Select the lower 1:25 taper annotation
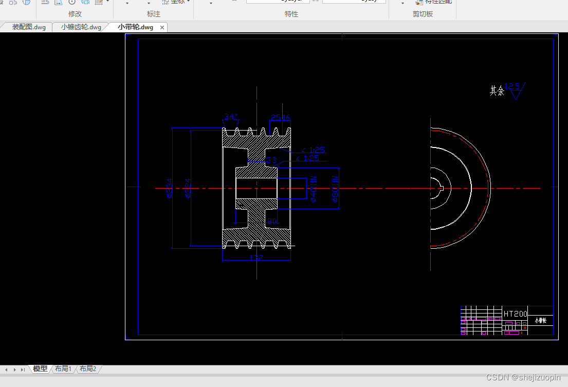Viewport: 568px width, 387px height. pyautogui.click(x=307, y=158)
